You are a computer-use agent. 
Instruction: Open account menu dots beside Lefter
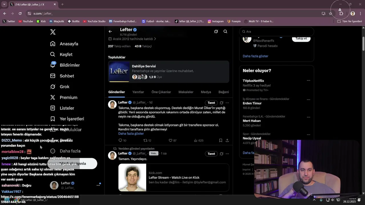(x=98, y=185)
